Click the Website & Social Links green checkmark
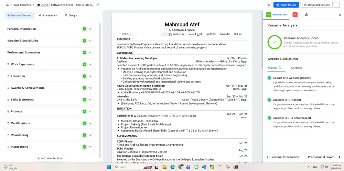The width and height of the screenshot is (344, 171). pos(84,41)
